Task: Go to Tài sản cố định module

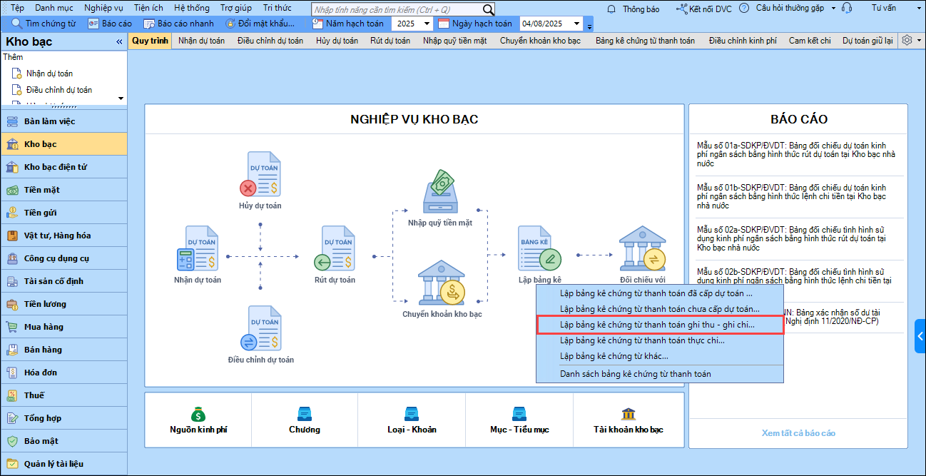Action: coord(63,281)
